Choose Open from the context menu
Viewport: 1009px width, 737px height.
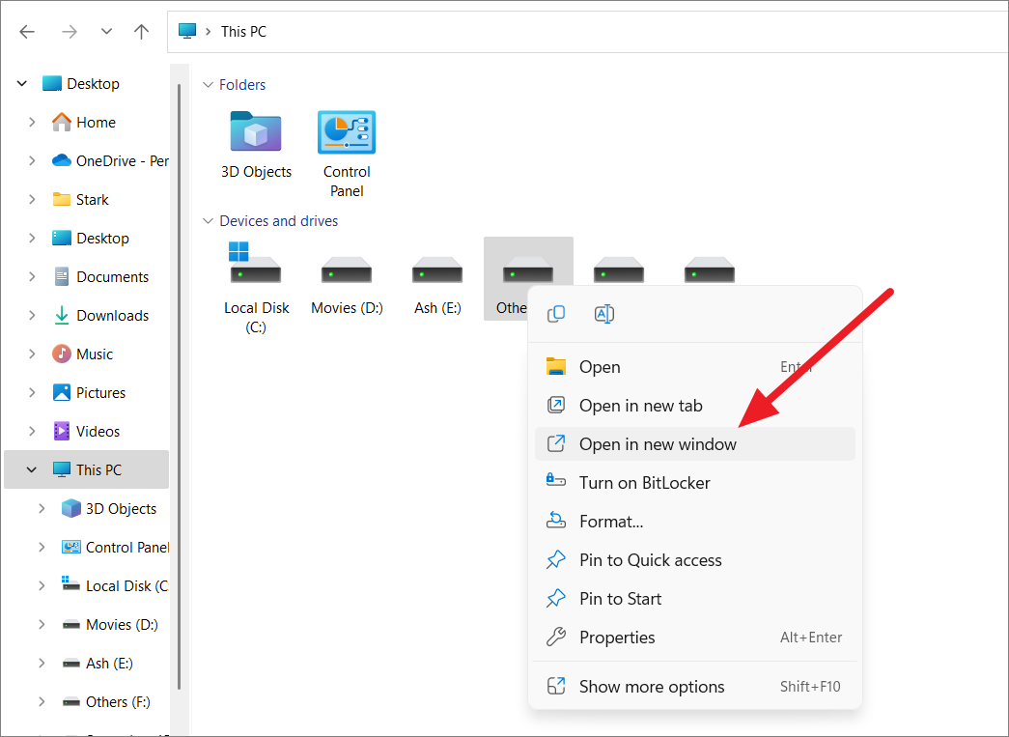coord(695,367)
